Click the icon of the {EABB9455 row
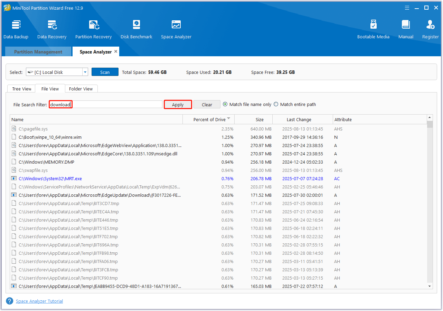Viewport: 443px width, 311px height. point(14,286)
